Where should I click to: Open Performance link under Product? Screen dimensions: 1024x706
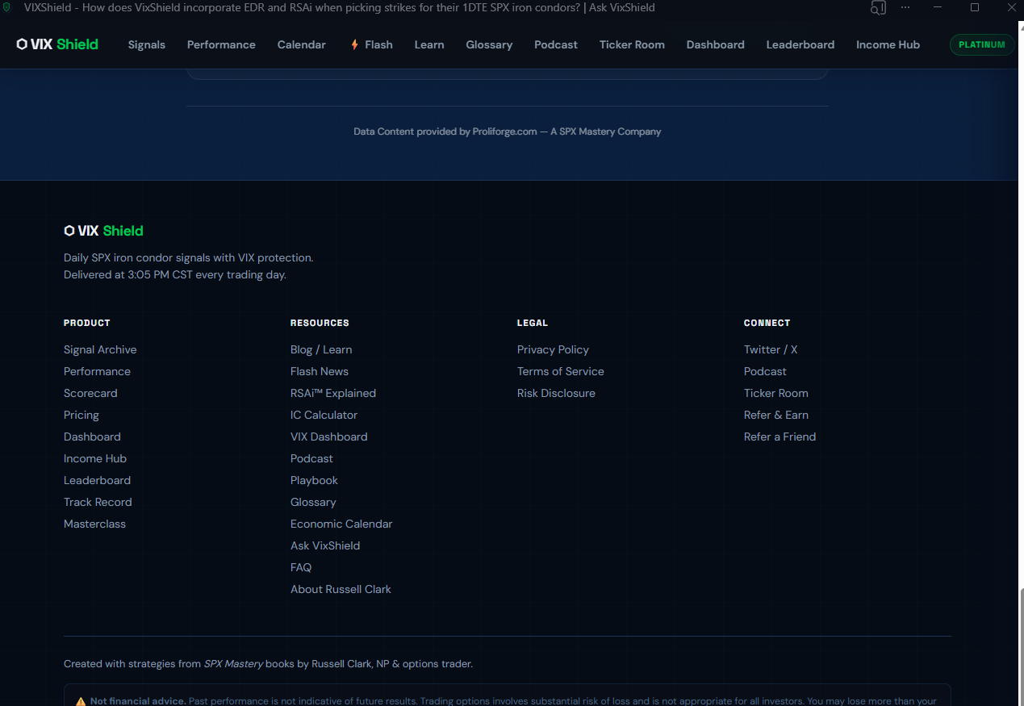(97, 371)
